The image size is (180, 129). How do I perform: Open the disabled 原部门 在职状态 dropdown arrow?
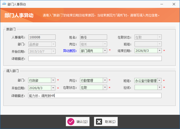click(159, 37)
